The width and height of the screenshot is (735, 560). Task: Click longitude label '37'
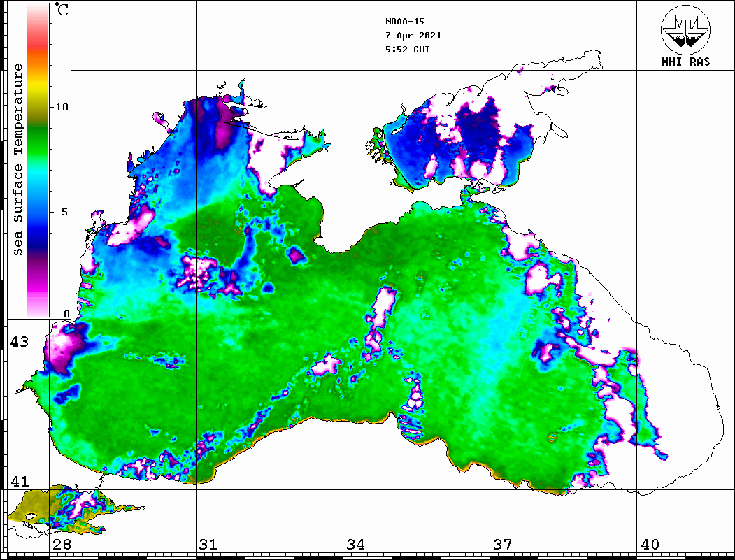[x=503, y=545]
